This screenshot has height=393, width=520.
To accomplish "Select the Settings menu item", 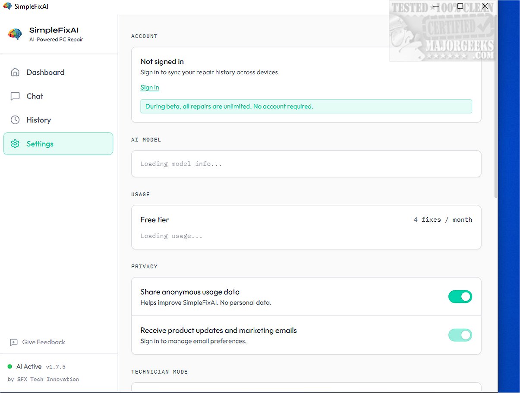I will tap(58, 144).
